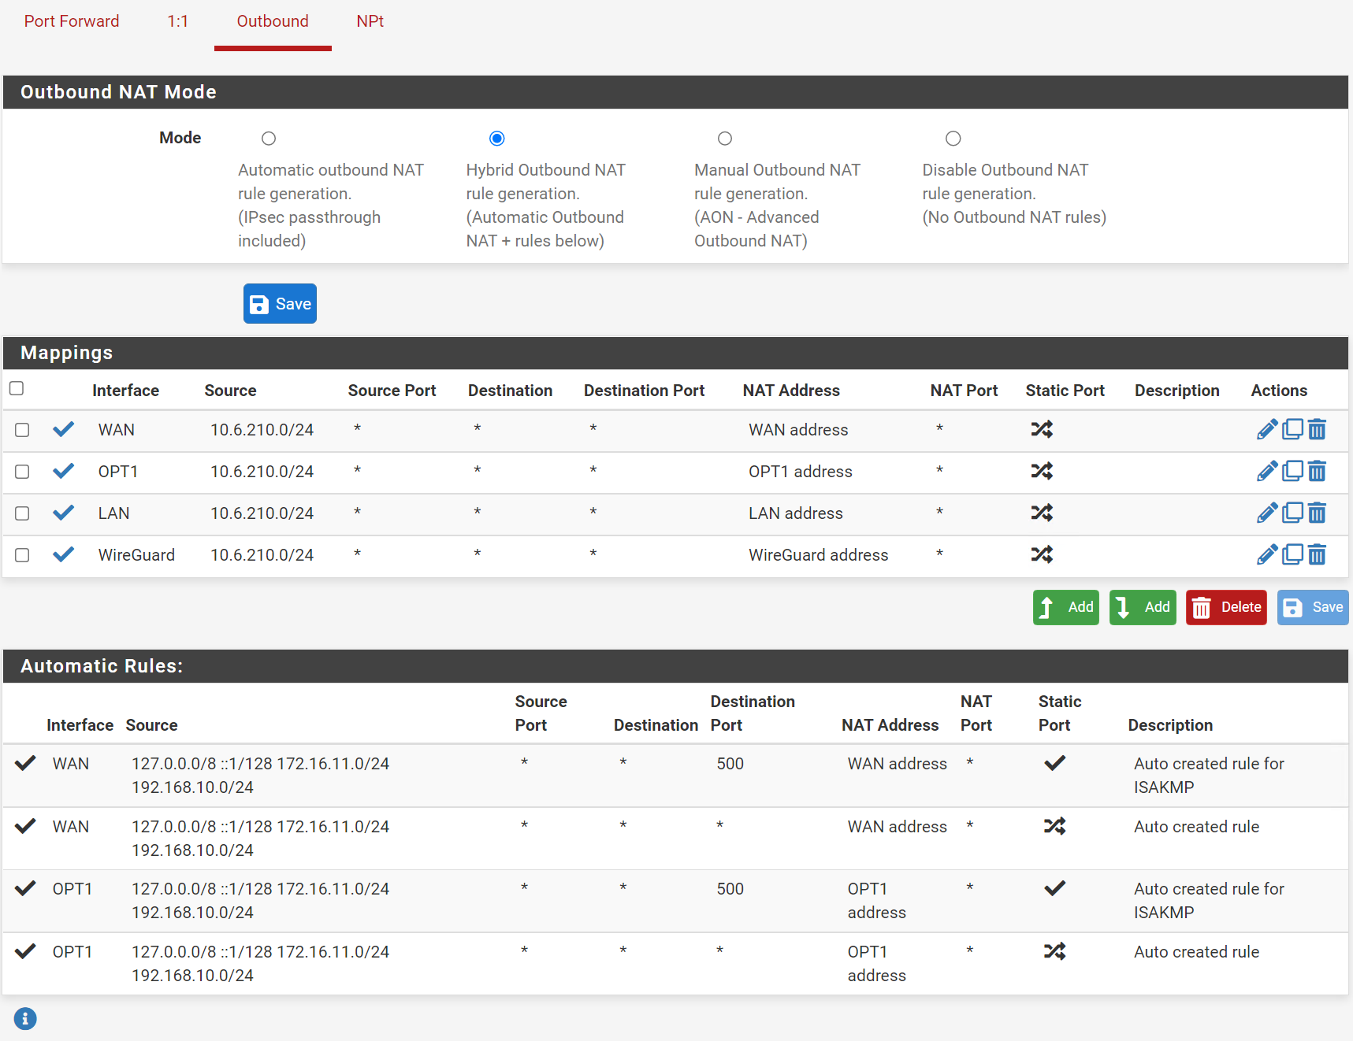Click the 10.6.210.0/24 source in WAN row
The height and width of the screenshot is (1041, 1353).
[x=262, y=430]
